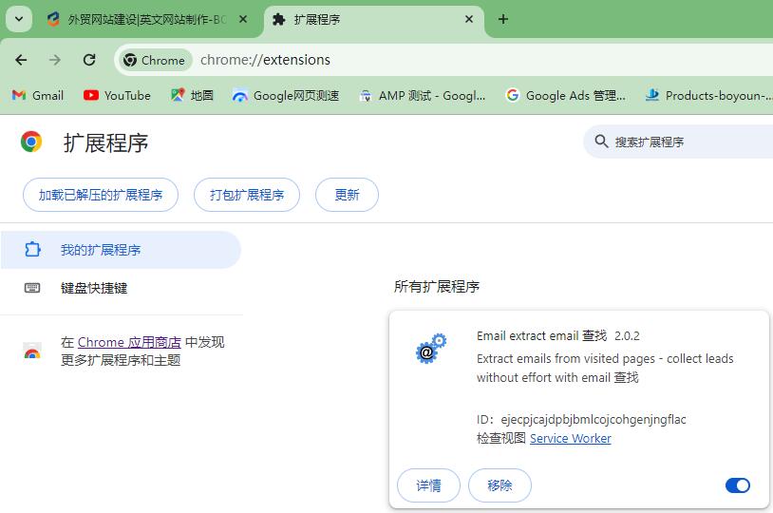Close the 扩展程序 tab
Viewport: 773px width, 513px height.
(x=470, y=19)
